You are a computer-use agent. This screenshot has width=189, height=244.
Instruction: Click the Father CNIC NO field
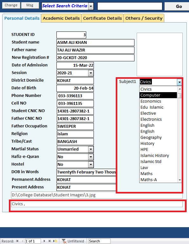tap(75, 119)
